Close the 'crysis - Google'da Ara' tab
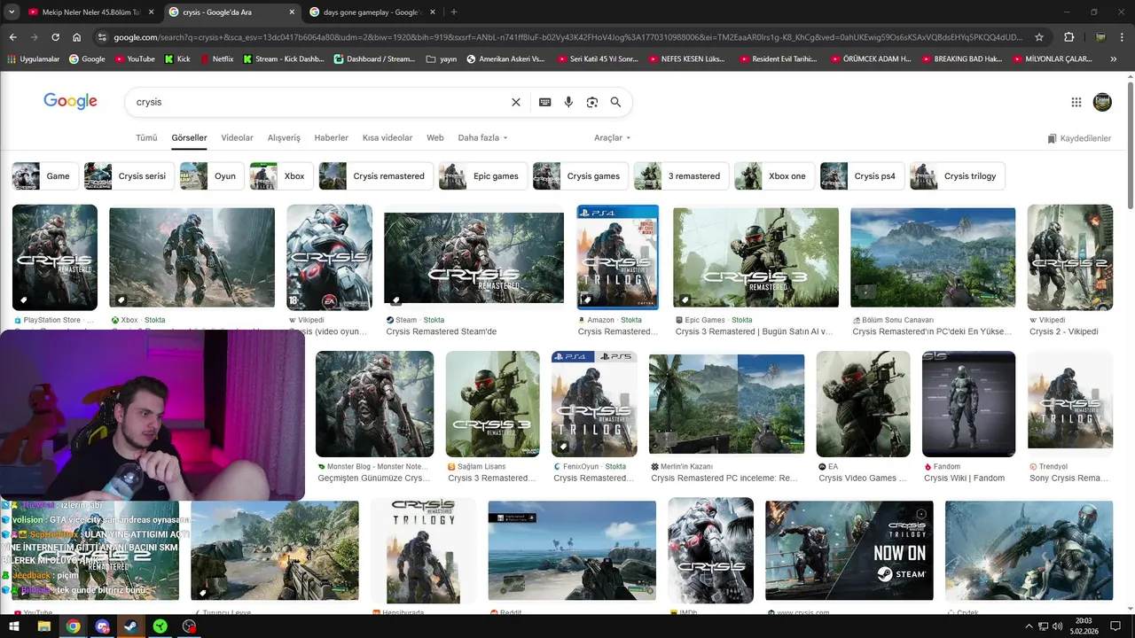This screenshot has width=1135, height=638. tap(293, 12)
